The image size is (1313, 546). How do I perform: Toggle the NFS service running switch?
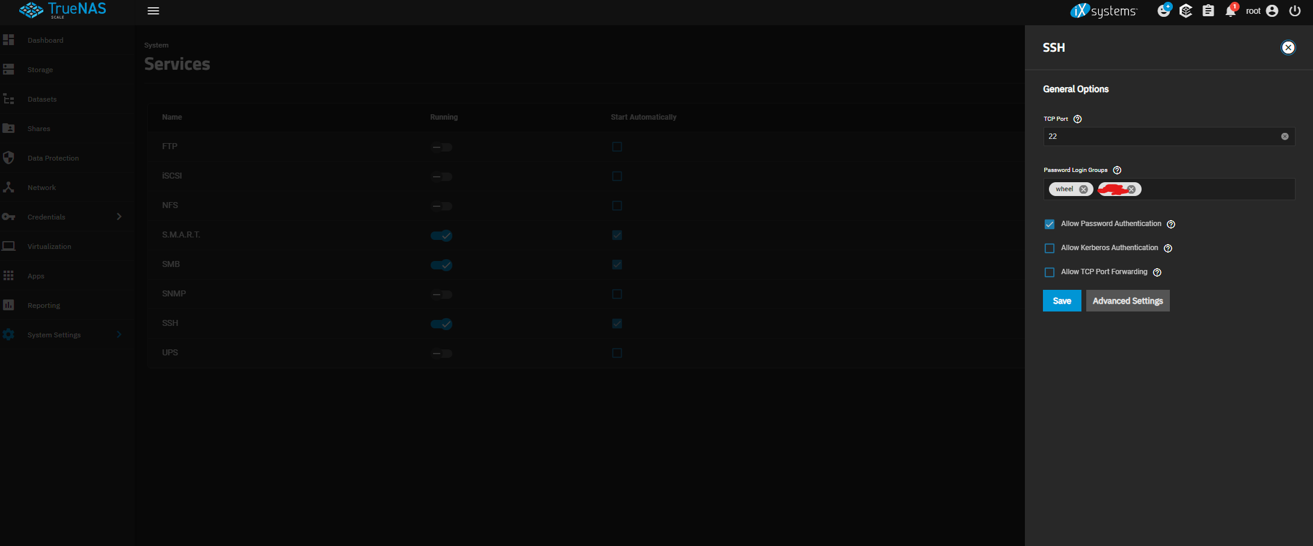coord(441,206)
